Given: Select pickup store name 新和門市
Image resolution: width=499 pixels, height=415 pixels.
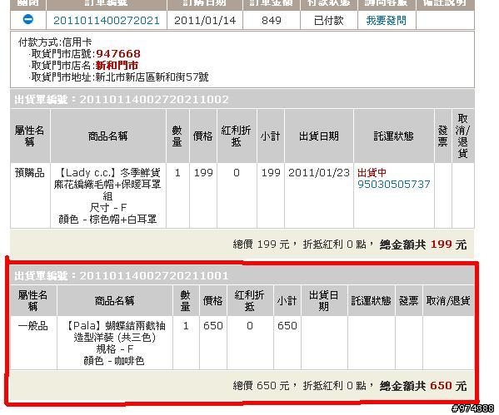Looking at the screenshot, I should [117, 66].
